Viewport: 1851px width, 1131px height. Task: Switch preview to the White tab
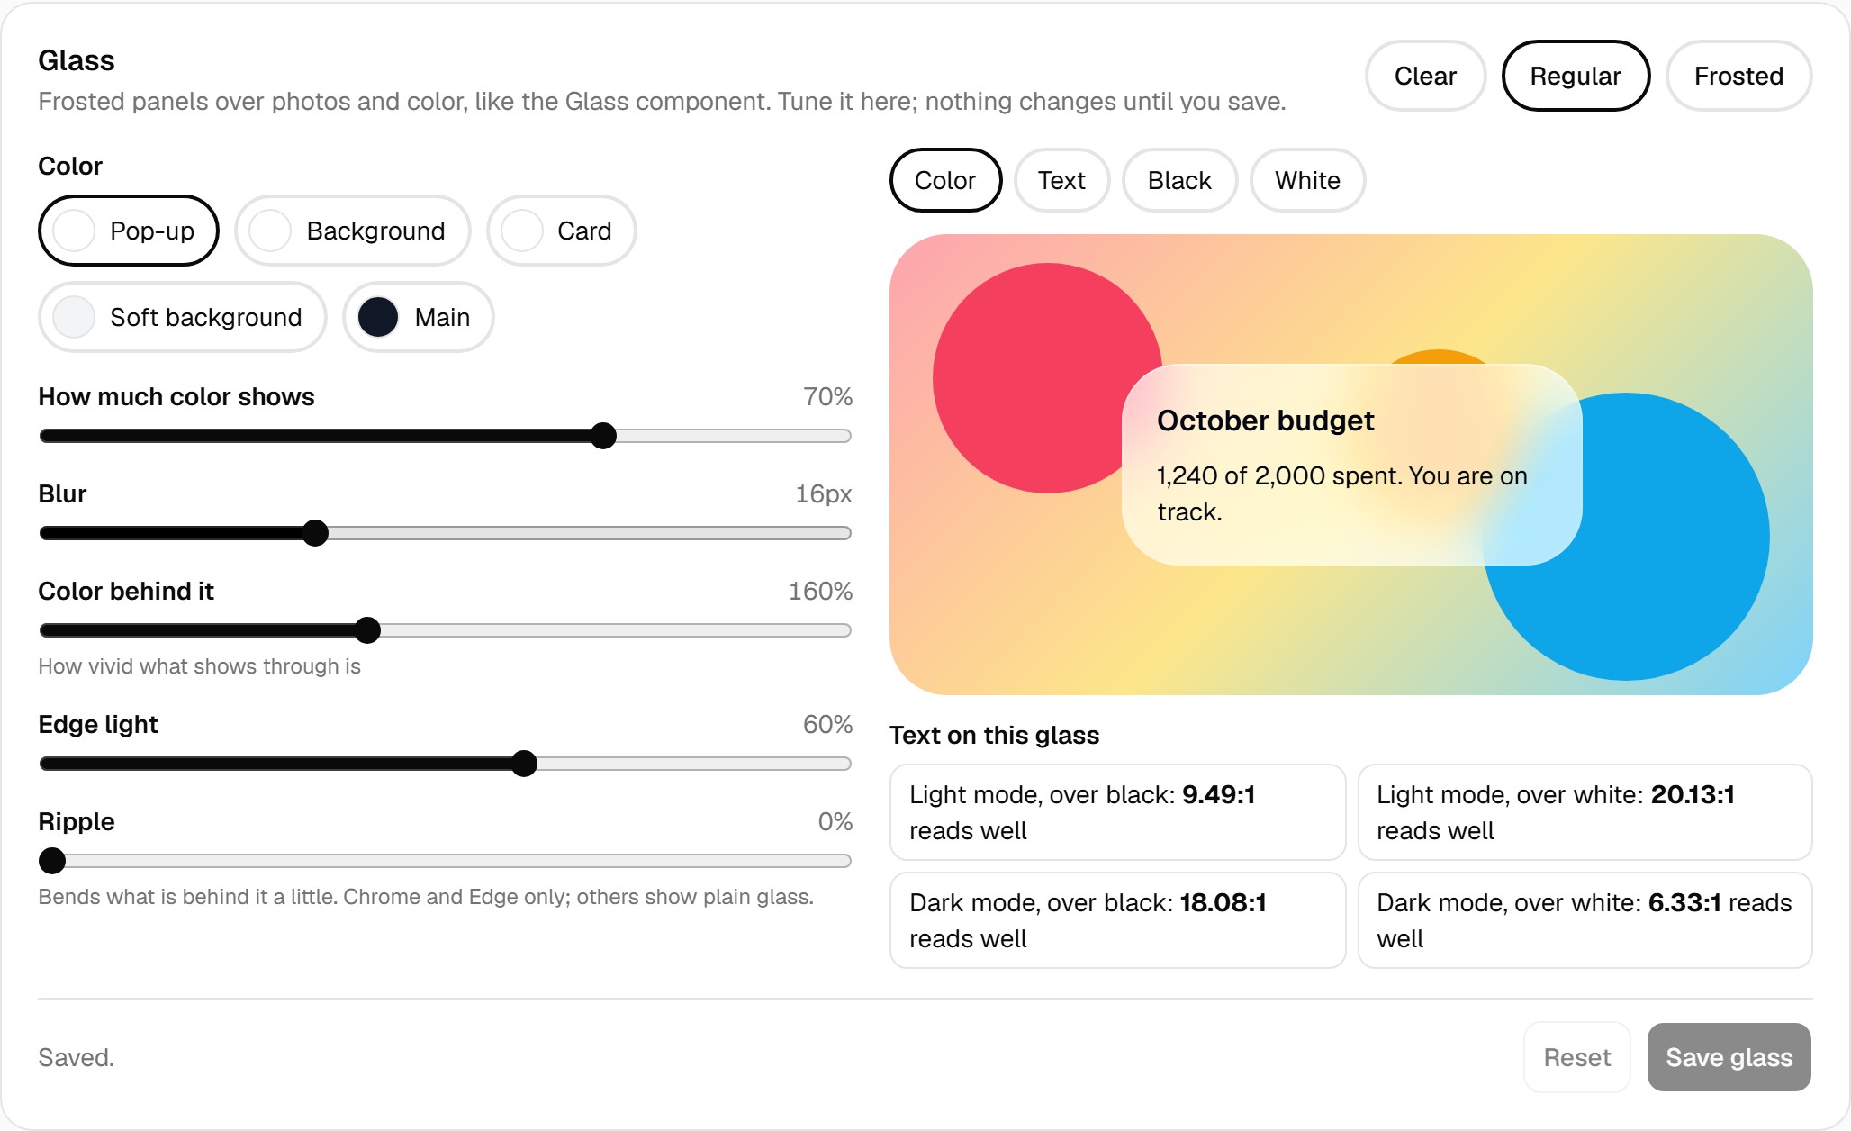coord(1307,180)
